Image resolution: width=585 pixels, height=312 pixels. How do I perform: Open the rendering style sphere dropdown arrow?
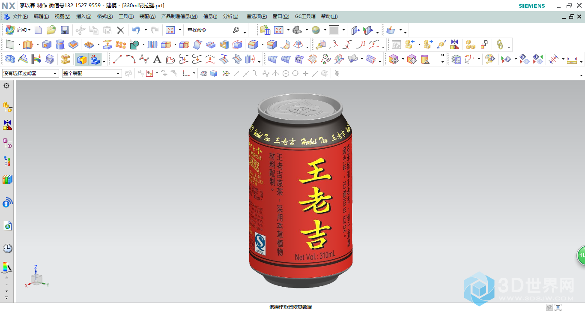click(325, 30)
